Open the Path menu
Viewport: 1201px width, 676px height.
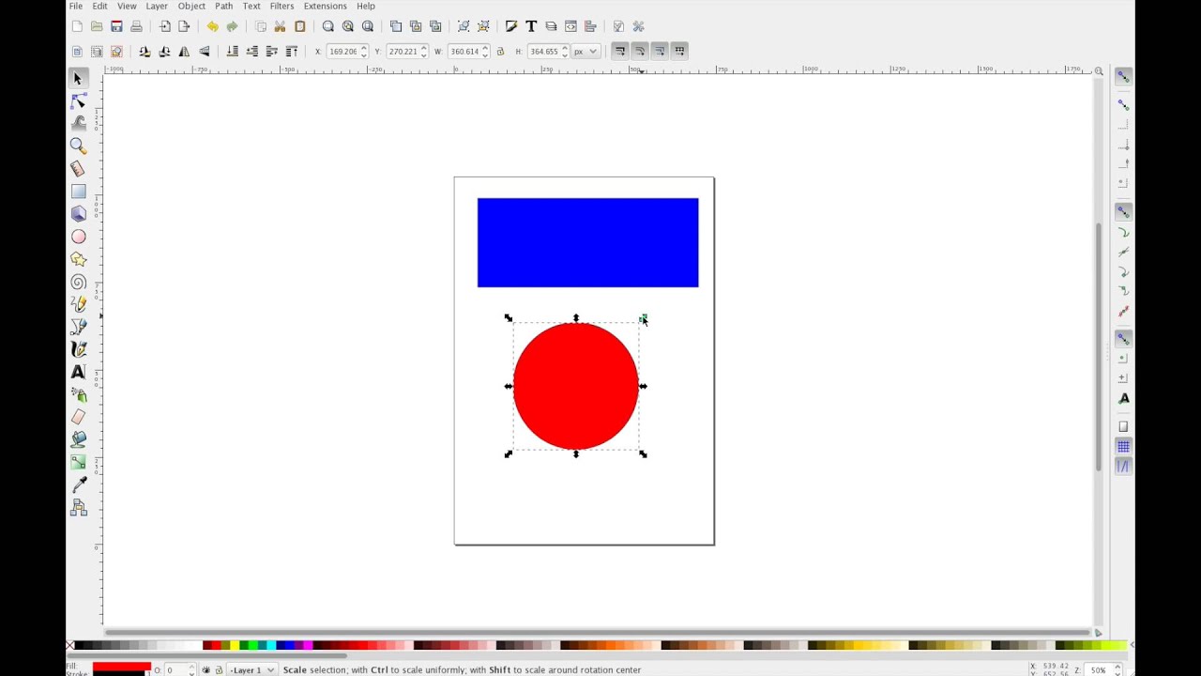point(223,7)
